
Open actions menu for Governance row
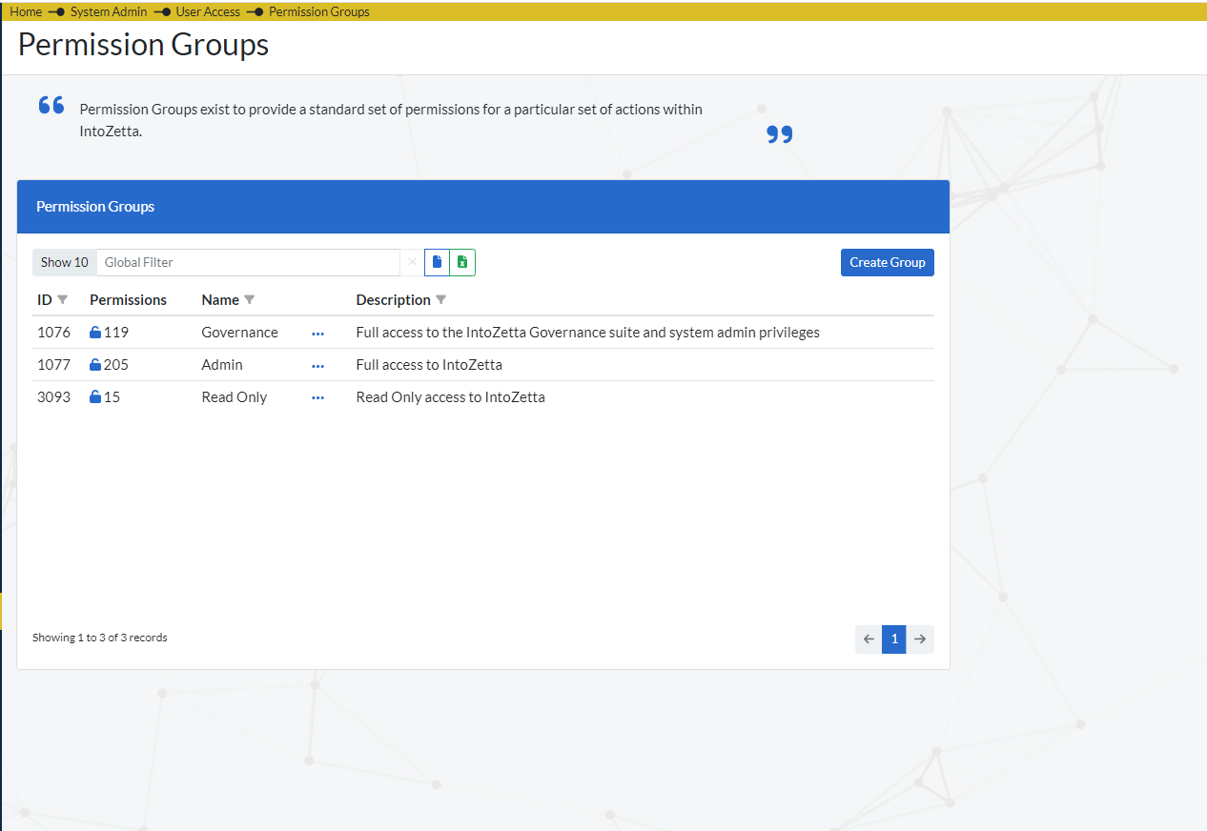point(317,334)
